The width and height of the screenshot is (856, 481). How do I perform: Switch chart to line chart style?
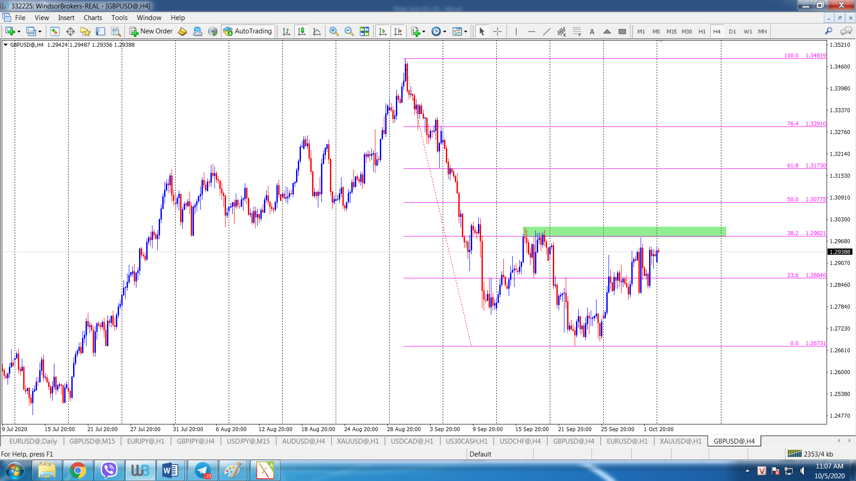click(317, 31)
